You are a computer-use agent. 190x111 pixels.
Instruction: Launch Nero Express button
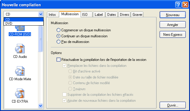point(173,35)
